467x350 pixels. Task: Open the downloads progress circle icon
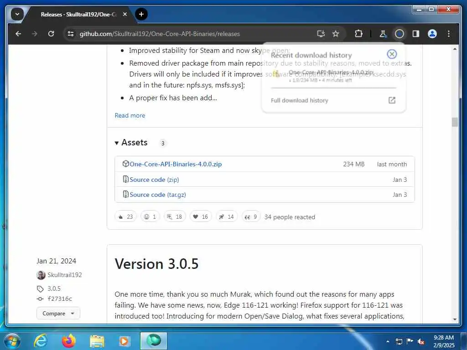click(x=400, y=34)
